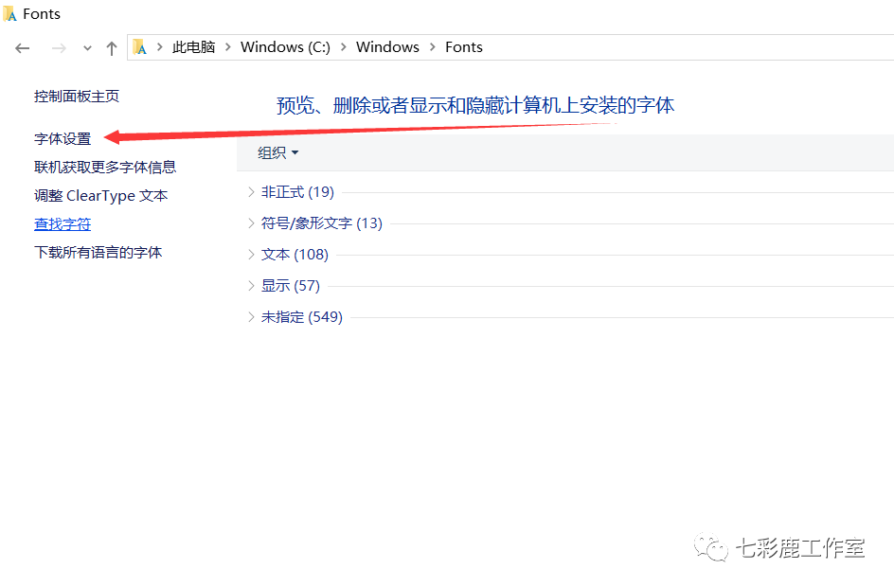Expand the 文本 (108) group
894x587 pixels.
pyautogui.click(x=251, y=254)
